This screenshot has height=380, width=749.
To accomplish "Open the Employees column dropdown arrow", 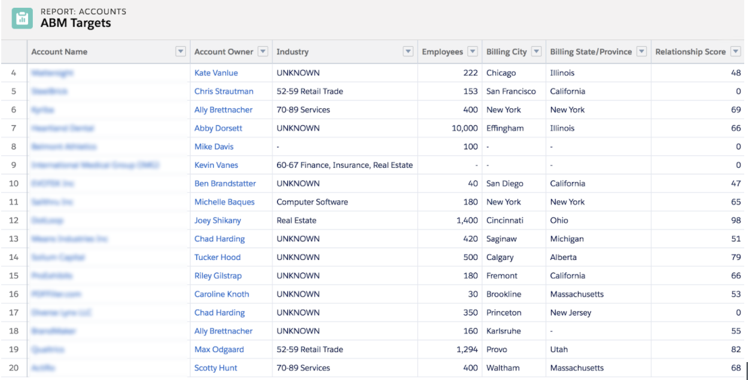I will click(473, 52).
